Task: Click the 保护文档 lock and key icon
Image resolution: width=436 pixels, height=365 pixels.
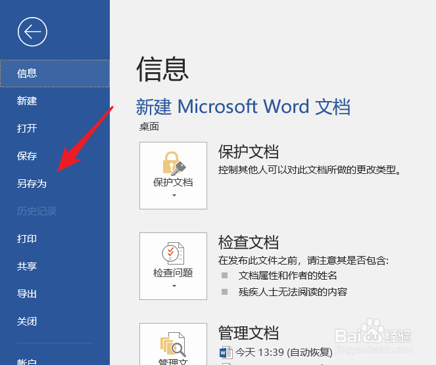Action: pyautogui.click(x=174, y=163)
